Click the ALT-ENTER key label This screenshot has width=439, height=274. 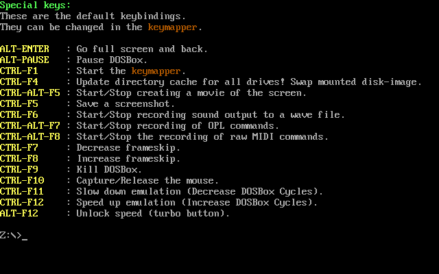(25, 49)
